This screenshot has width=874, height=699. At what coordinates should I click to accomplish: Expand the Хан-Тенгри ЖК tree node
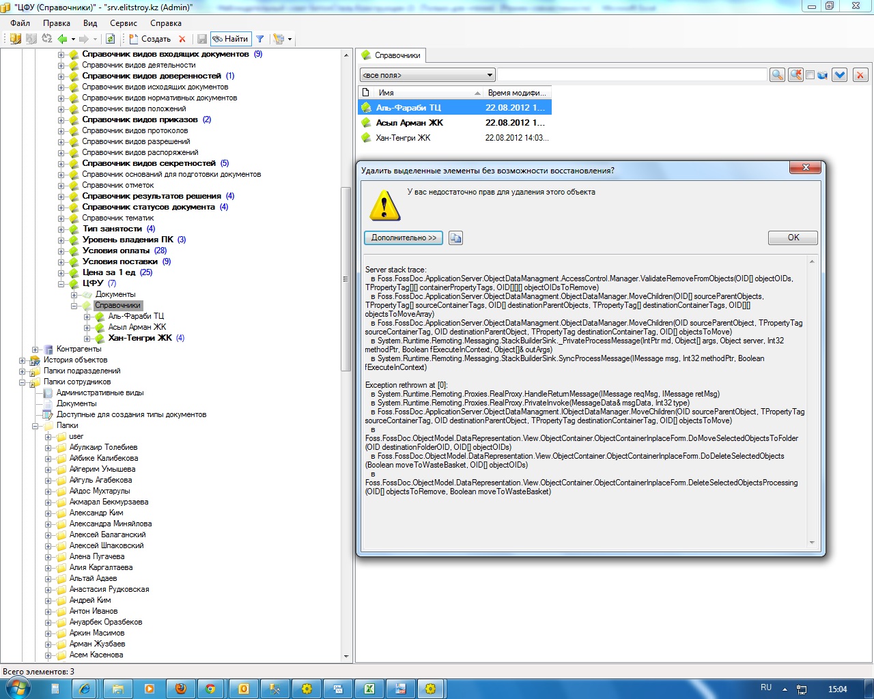(x=87, y=338)
